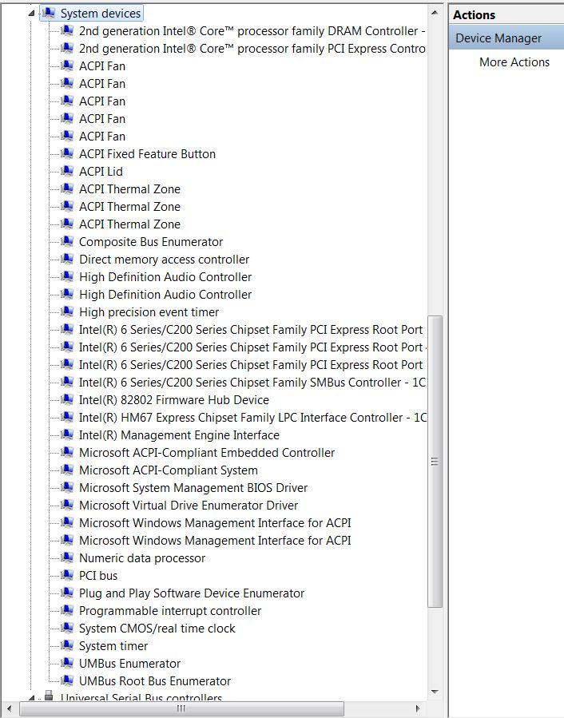The image size is (564, 718).
Task: Click icon for Intel Management Engine Interface
Action: (x=67, y=434)
